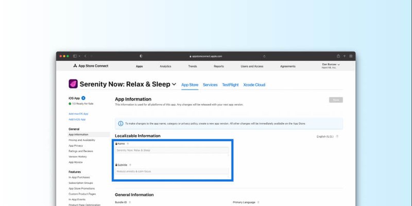Select 1.0 Ready for Sale version
Screen dimensions: 412x206
pos(81,104)
